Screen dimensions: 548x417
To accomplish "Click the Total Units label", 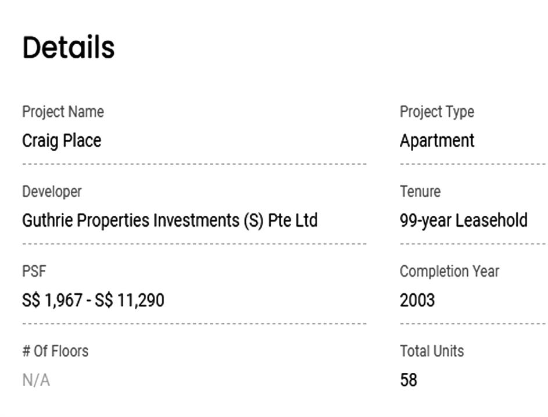I will pyautogui.click(x=432, y=351).
